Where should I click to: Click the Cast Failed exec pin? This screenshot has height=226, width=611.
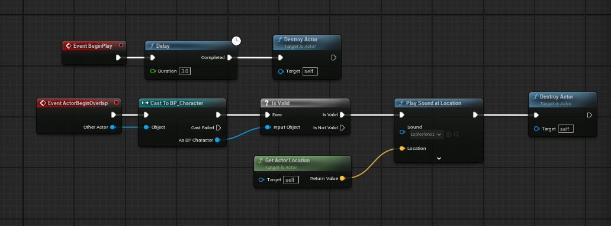(x=218, y=127)
